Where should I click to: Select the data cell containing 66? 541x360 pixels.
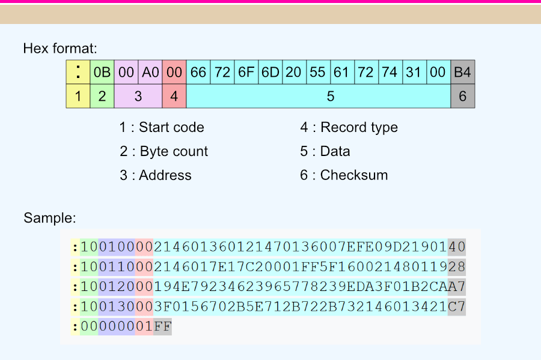(198, 71)
